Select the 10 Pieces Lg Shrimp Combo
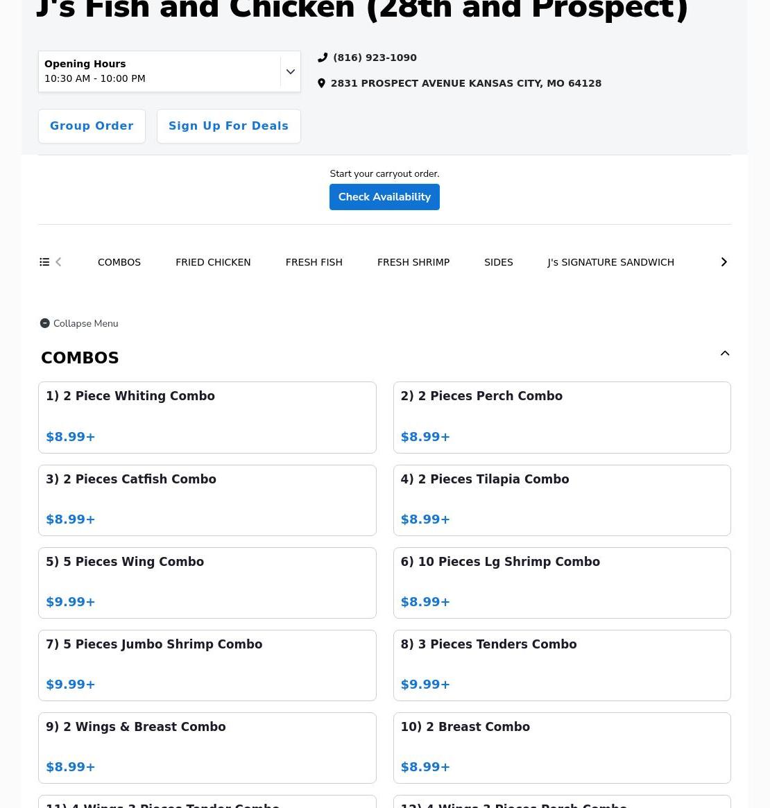 [562, 583]
